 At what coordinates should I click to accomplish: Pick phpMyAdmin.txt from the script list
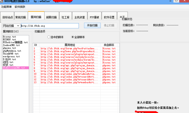12,51
